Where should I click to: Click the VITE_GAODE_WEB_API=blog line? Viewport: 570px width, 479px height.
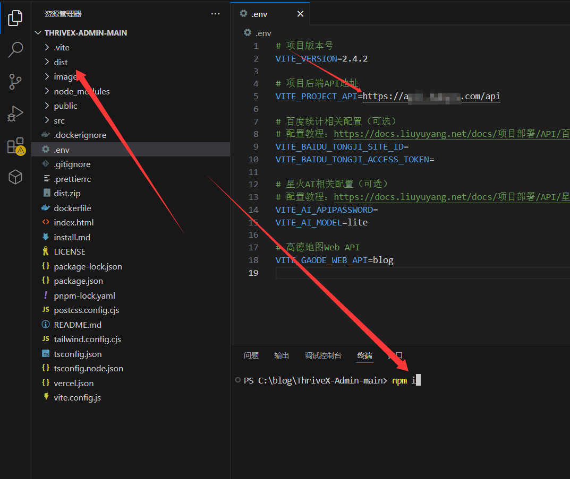[x=335, y=260]
